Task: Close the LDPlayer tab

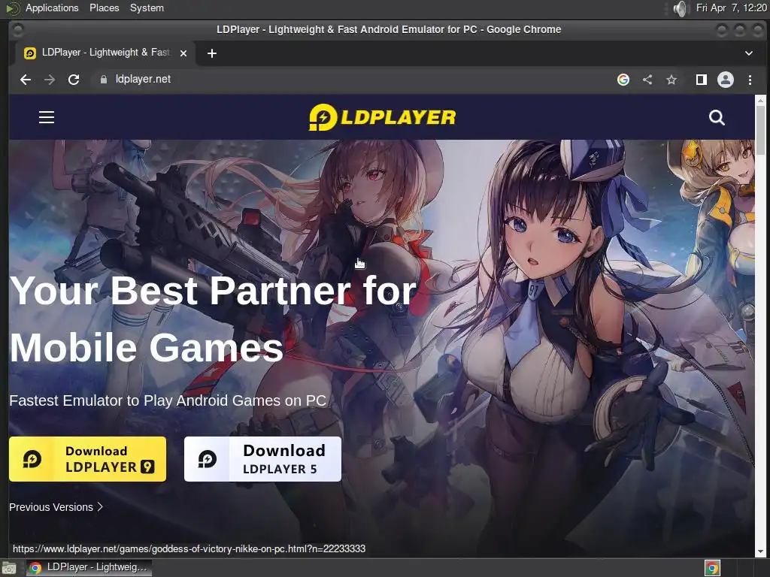Action: tap(183, 53)
